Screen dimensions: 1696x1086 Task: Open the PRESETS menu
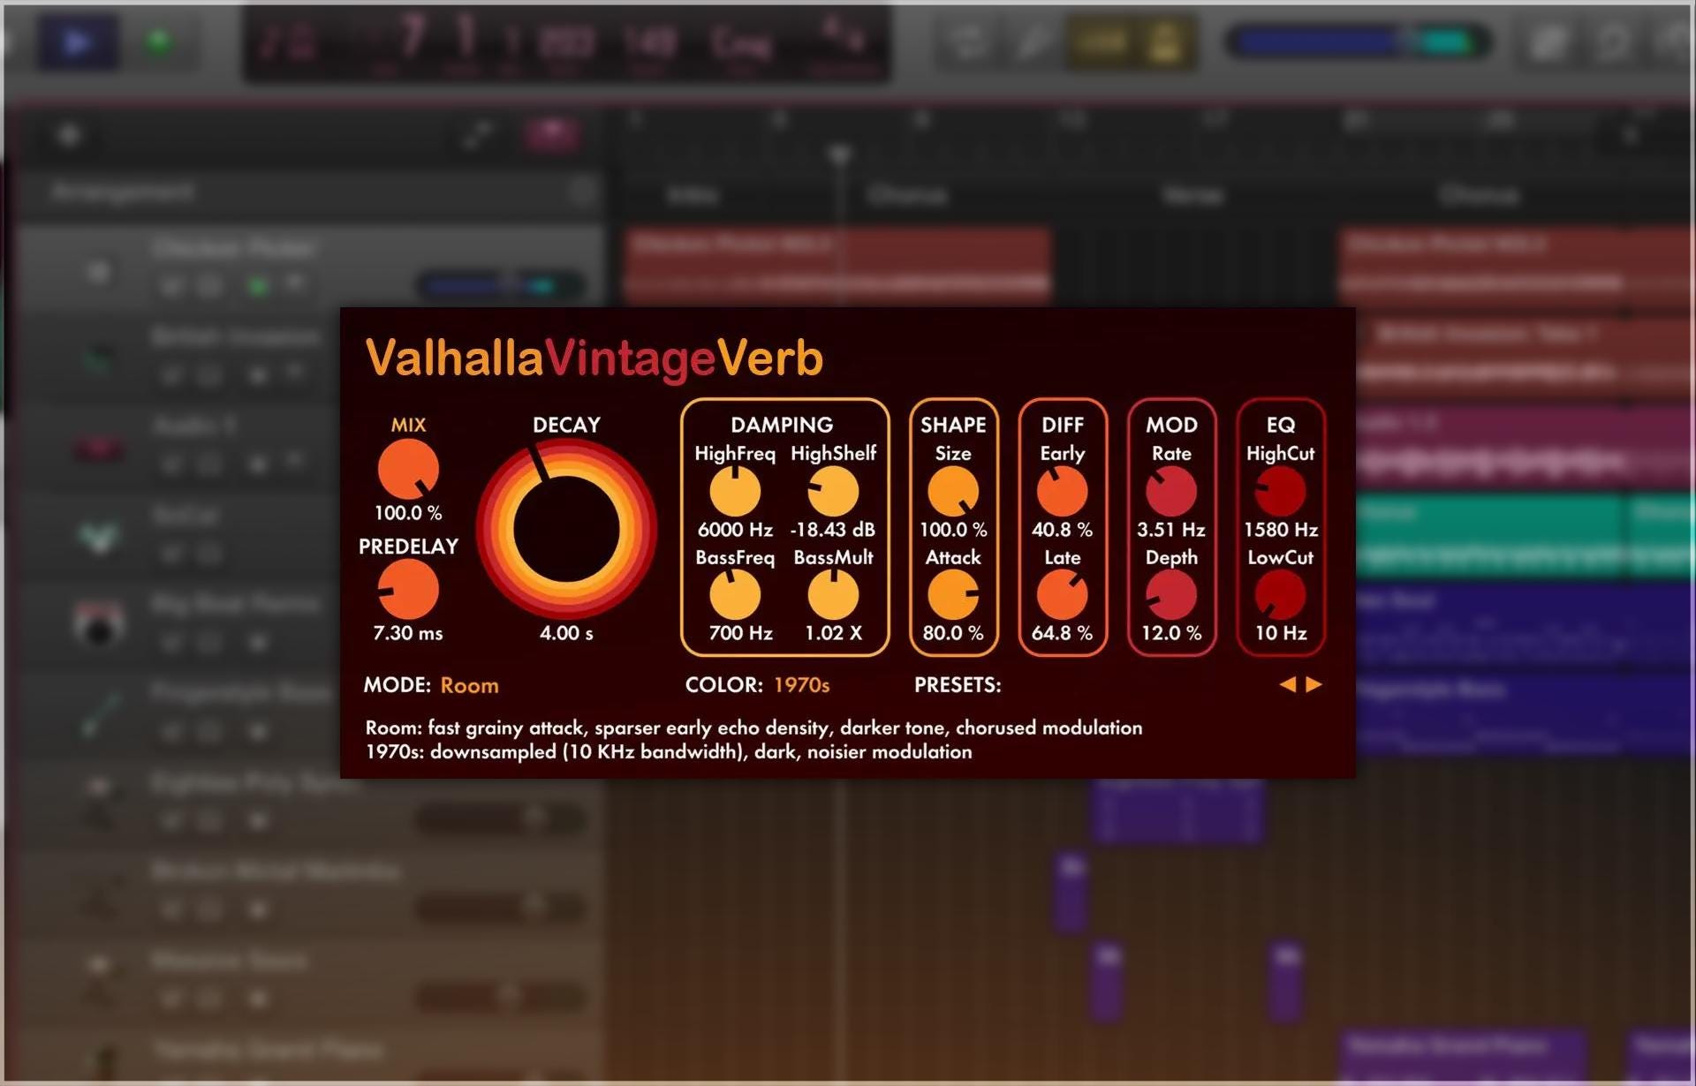coord(958,685)
